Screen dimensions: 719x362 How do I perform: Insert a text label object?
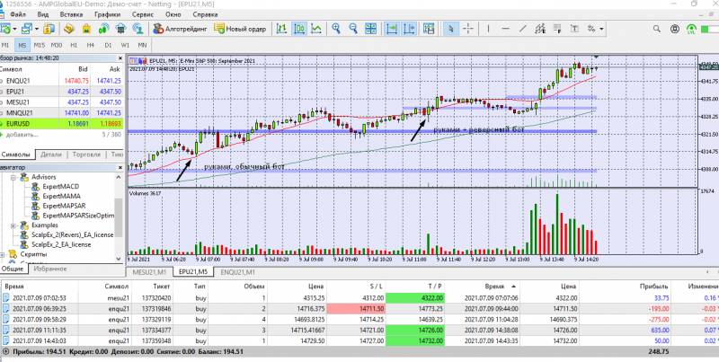tap(574, 29)
